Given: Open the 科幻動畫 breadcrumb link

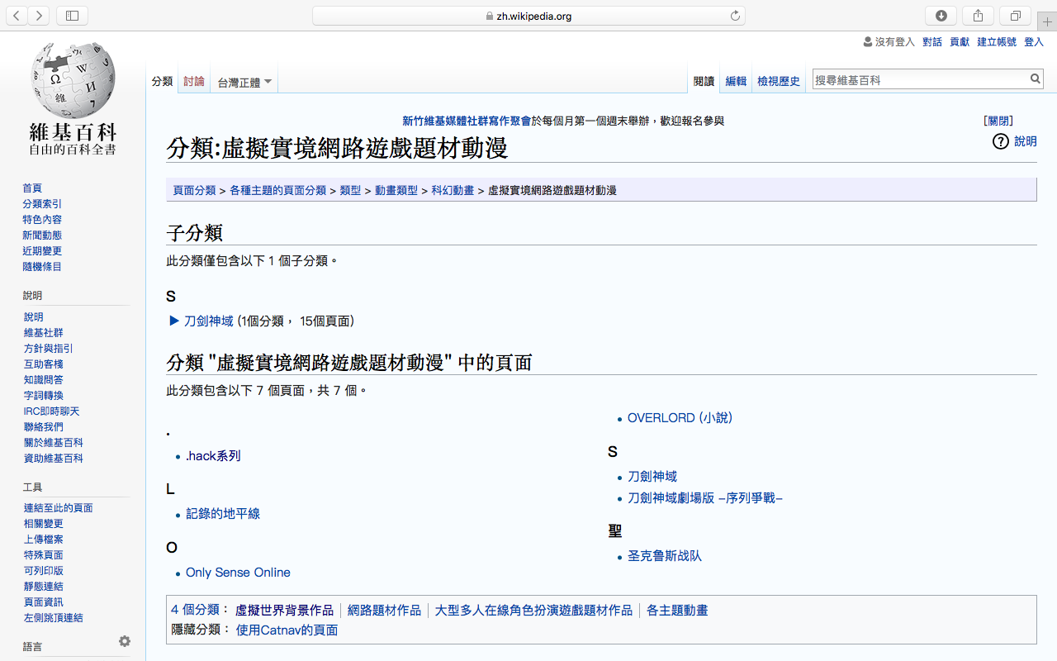Looking at the screenshot, I should click(453, 190).
